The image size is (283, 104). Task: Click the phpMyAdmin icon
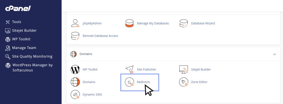pos(75,23)
